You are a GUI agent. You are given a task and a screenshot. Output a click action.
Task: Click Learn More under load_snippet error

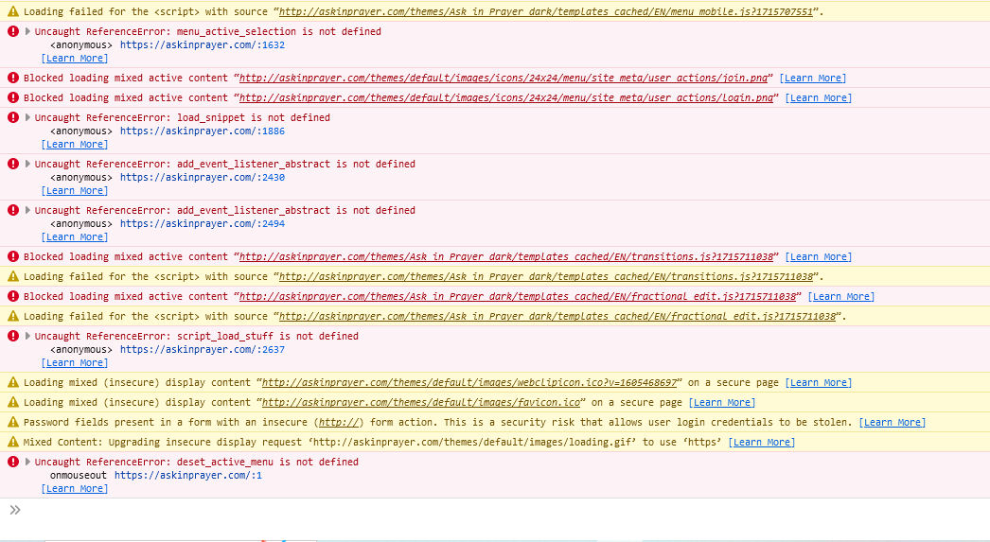[x=74, y=145]
